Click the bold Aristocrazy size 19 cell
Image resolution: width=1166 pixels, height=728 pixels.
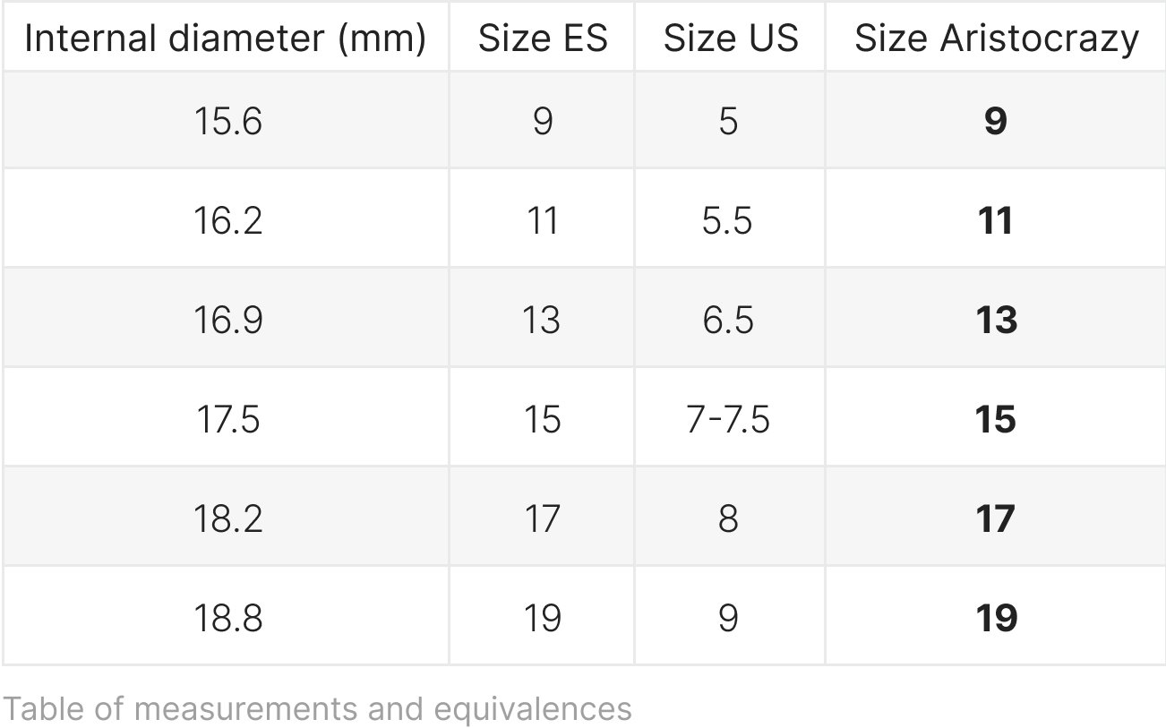(x=996, y=616)
